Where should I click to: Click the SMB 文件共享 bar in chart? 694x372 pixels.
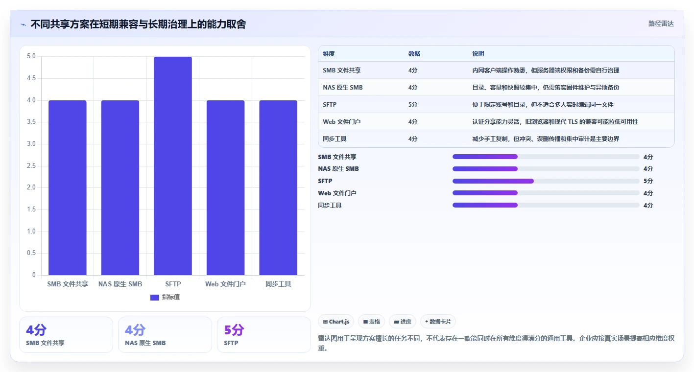68,187
